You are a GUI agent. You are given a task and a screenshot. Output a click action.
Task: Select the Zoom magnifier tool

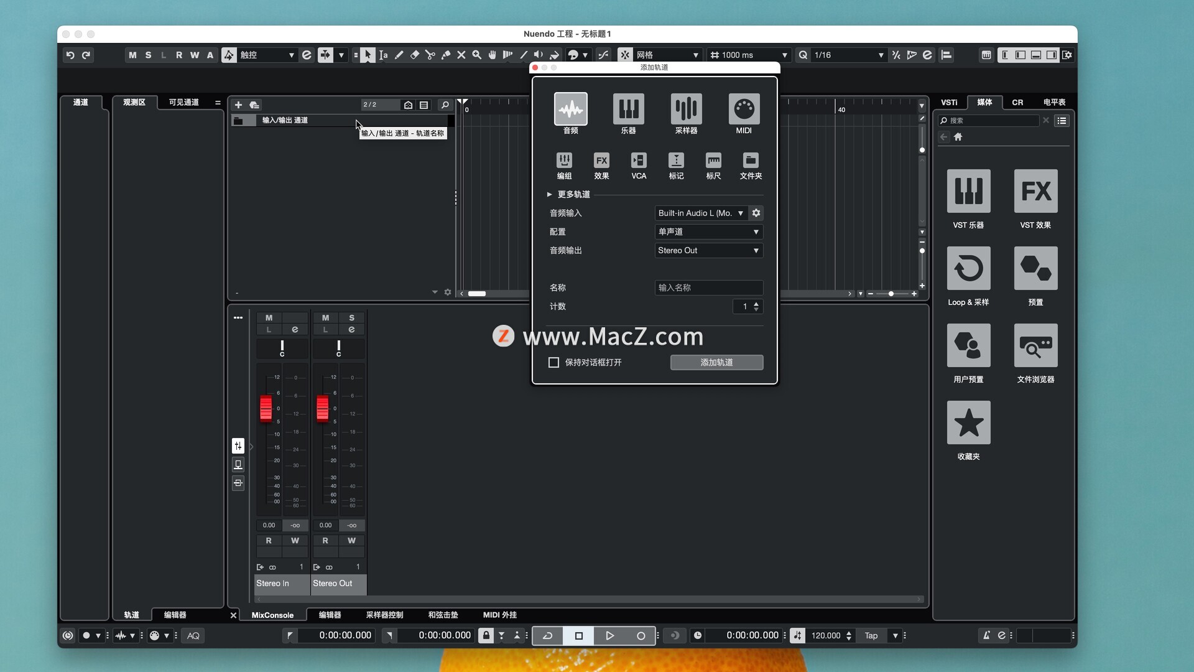click(x=476, y=55)
